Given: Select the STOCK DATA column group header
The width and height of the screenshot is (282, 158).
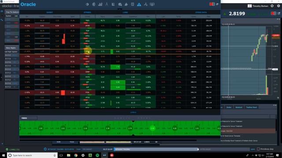Looking at the screenshot, I should [201, 13].
